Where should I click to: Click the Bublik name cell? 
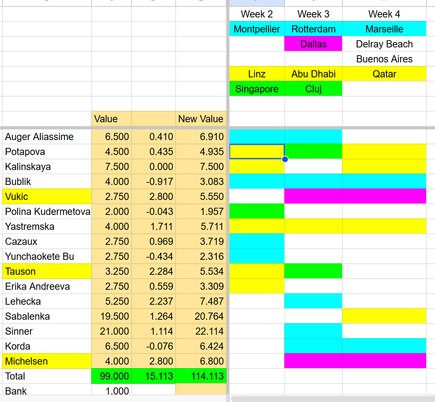point(47,182)
